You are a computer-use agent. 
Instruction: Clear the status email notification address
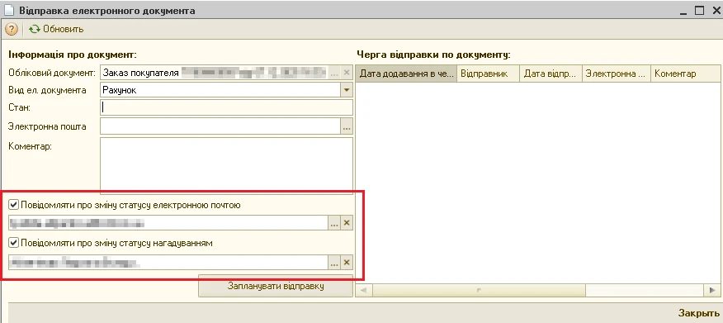pyautogui.click(x=347, y=223)
